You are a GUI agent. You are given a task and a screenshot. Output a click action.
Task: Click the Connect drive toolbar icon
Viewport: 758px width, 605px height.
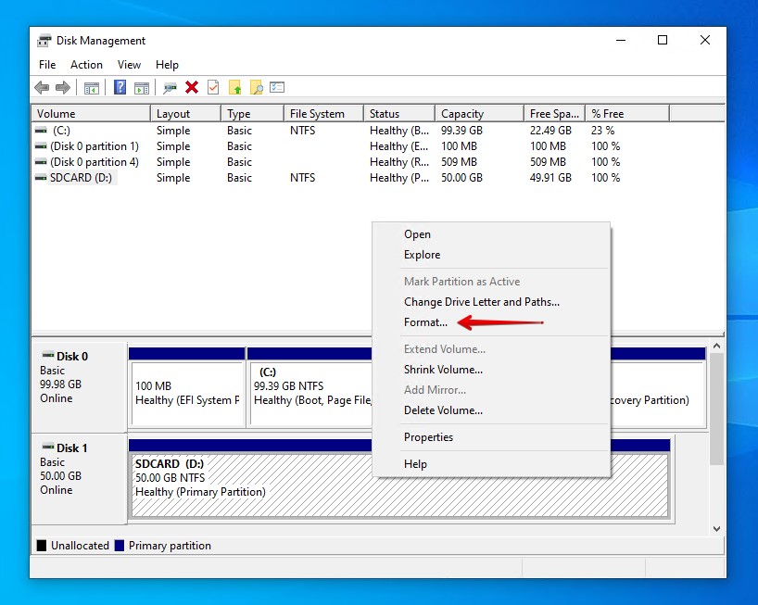click(x=170, y=88)
